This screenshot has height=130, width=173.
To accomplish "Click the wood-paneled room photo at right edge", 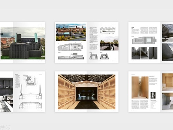I will (x=167, y=82).
